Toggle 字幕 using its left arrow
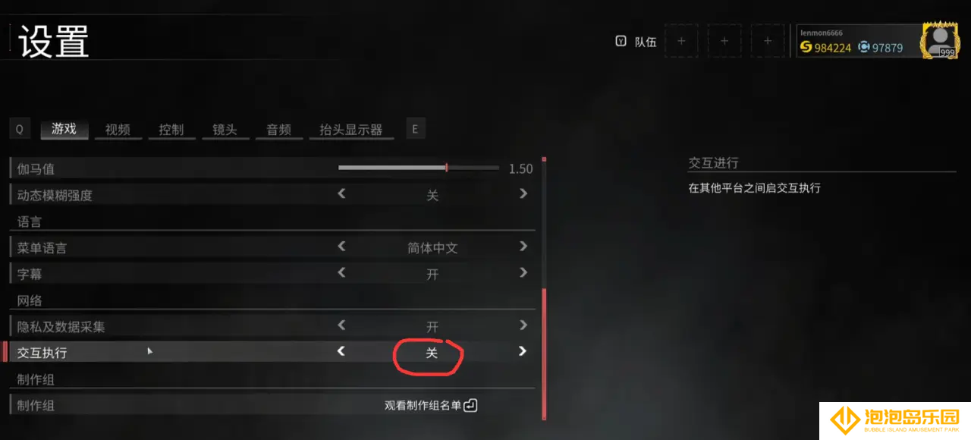The height and width of the screenshot is (440, 971). [x=341, y=272]
